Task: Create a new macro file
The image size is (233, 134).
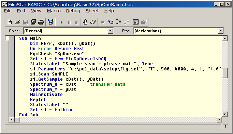Action: pyautogui.click(x=10, y=22)
